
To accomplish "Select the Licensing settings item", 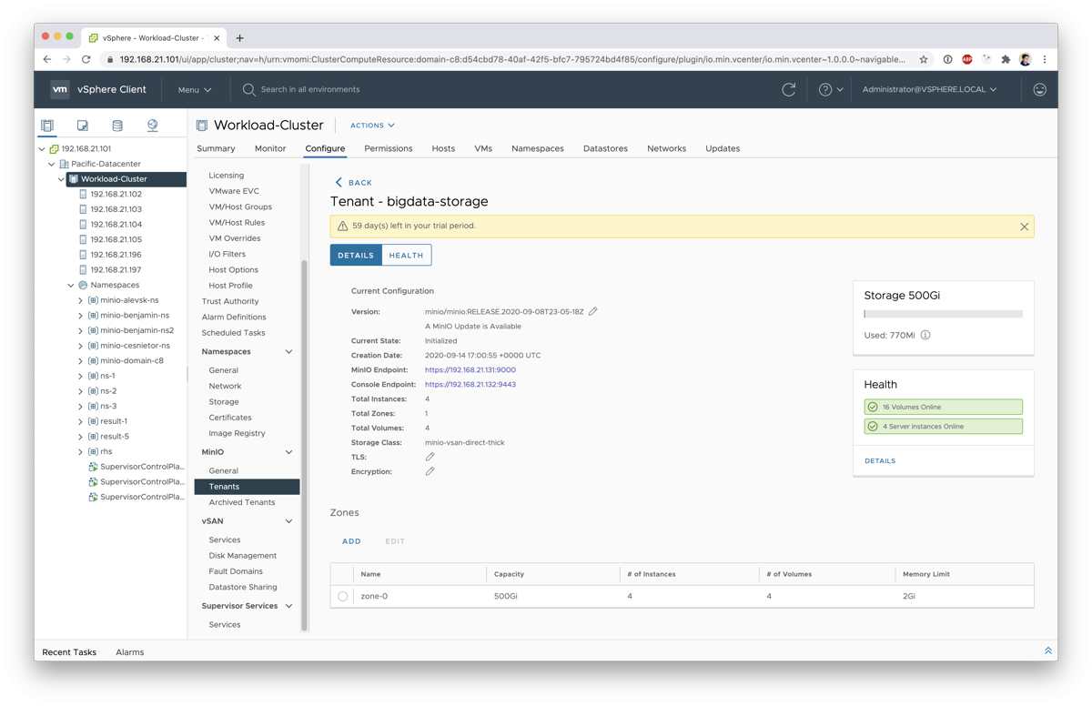I will click(227, 176).
